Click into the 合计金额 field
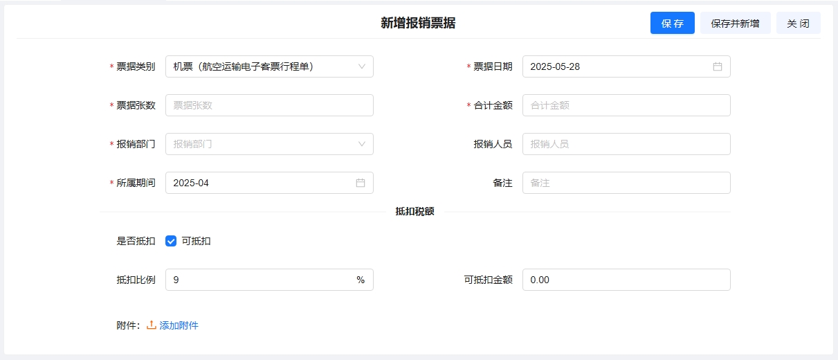The height and width of the screenshot is (360, 838). coord(626,105)
